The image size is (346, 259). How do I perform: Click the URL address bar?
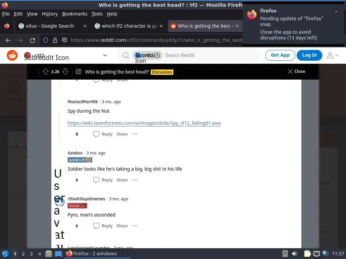[x=156, y=40]
